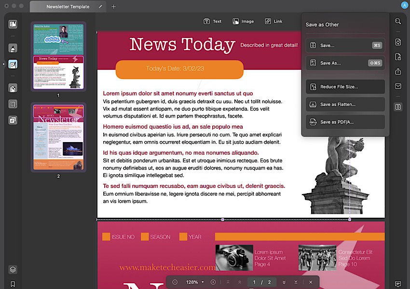
Task: Toggle the Bookmark panel icon
Action: 13,284
